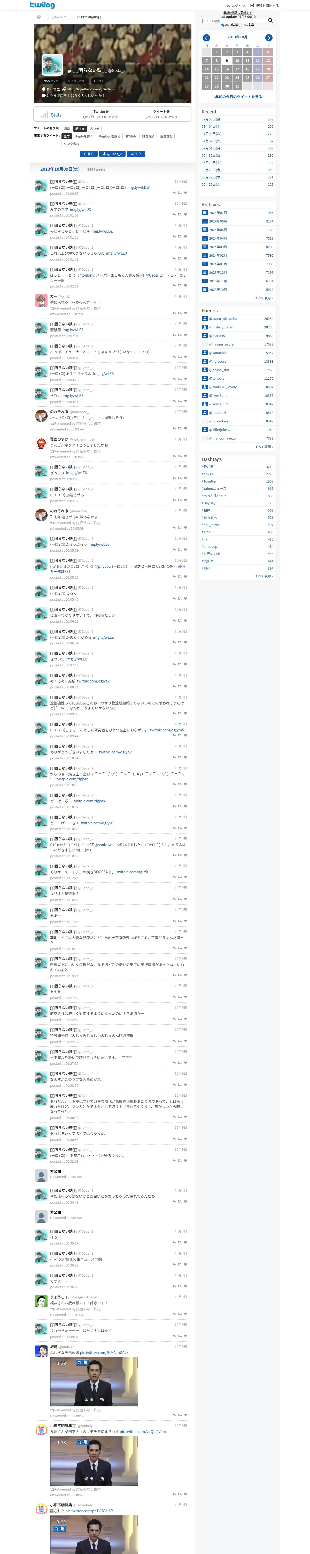Open archive icon for 2024年07月
310x1554 pixels.
point(205,213)
